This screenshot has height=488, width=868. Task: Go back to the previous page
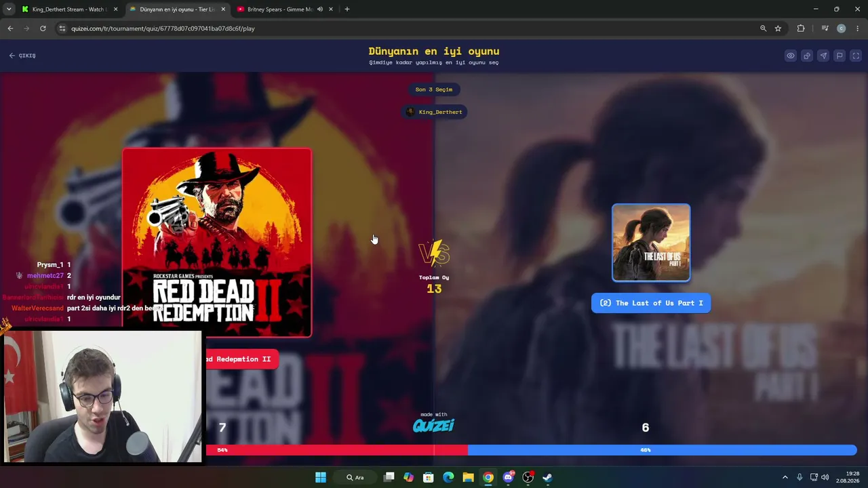[10, 28]
